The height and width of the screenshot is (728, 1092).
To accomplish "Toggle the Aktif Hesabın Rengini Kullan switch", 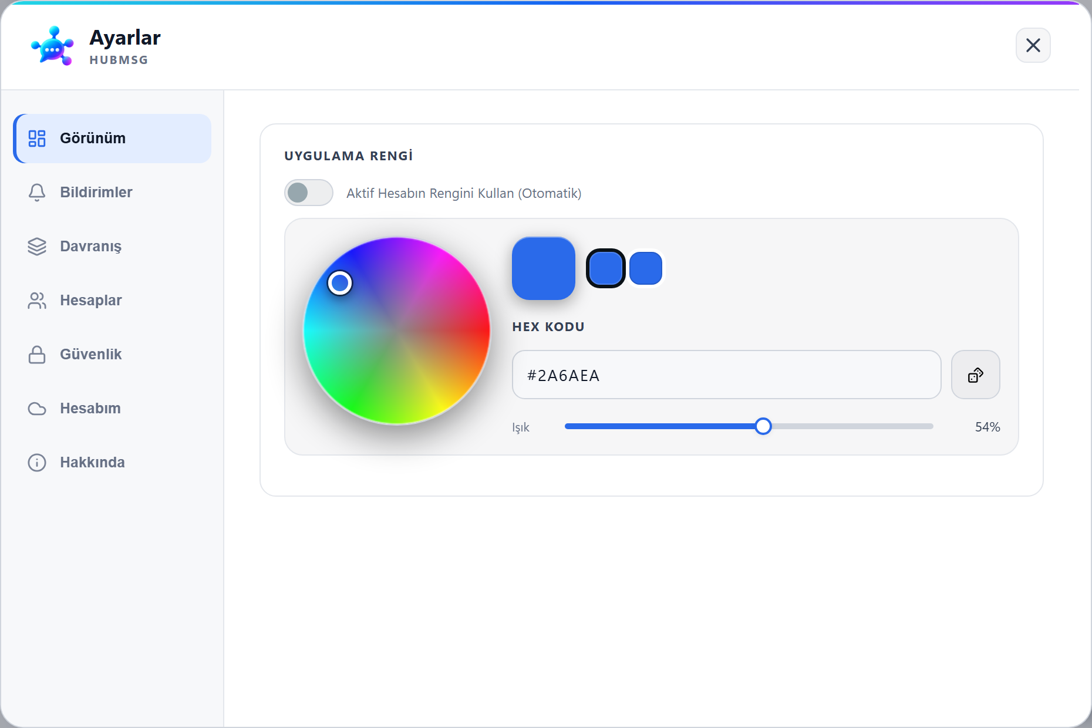I will click(x=309, y=193).
